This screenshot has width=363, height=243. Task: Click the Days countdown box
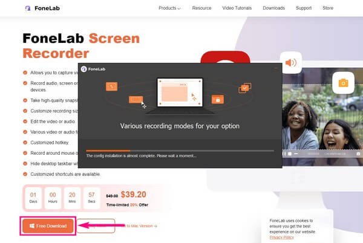(33, 198)
